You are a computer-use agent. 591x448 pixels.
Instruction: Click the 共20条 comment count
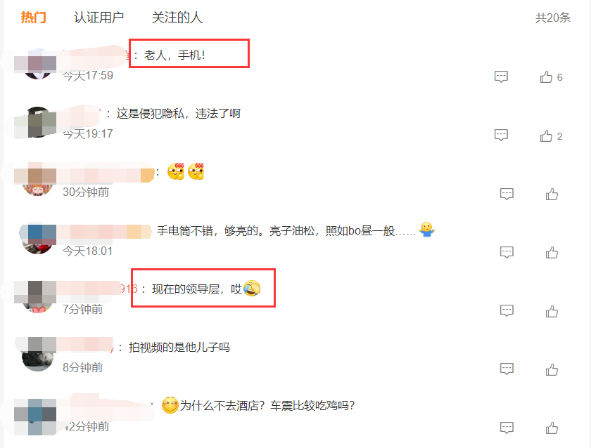point(553,18)
